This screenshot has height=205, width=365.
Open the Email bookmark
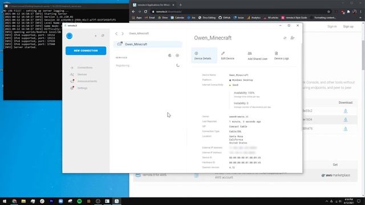tap(149, 18)
